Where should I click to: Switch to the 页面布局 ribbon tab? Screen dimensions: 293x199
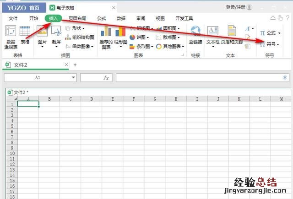pyautogui.click(x=77, y=18)
